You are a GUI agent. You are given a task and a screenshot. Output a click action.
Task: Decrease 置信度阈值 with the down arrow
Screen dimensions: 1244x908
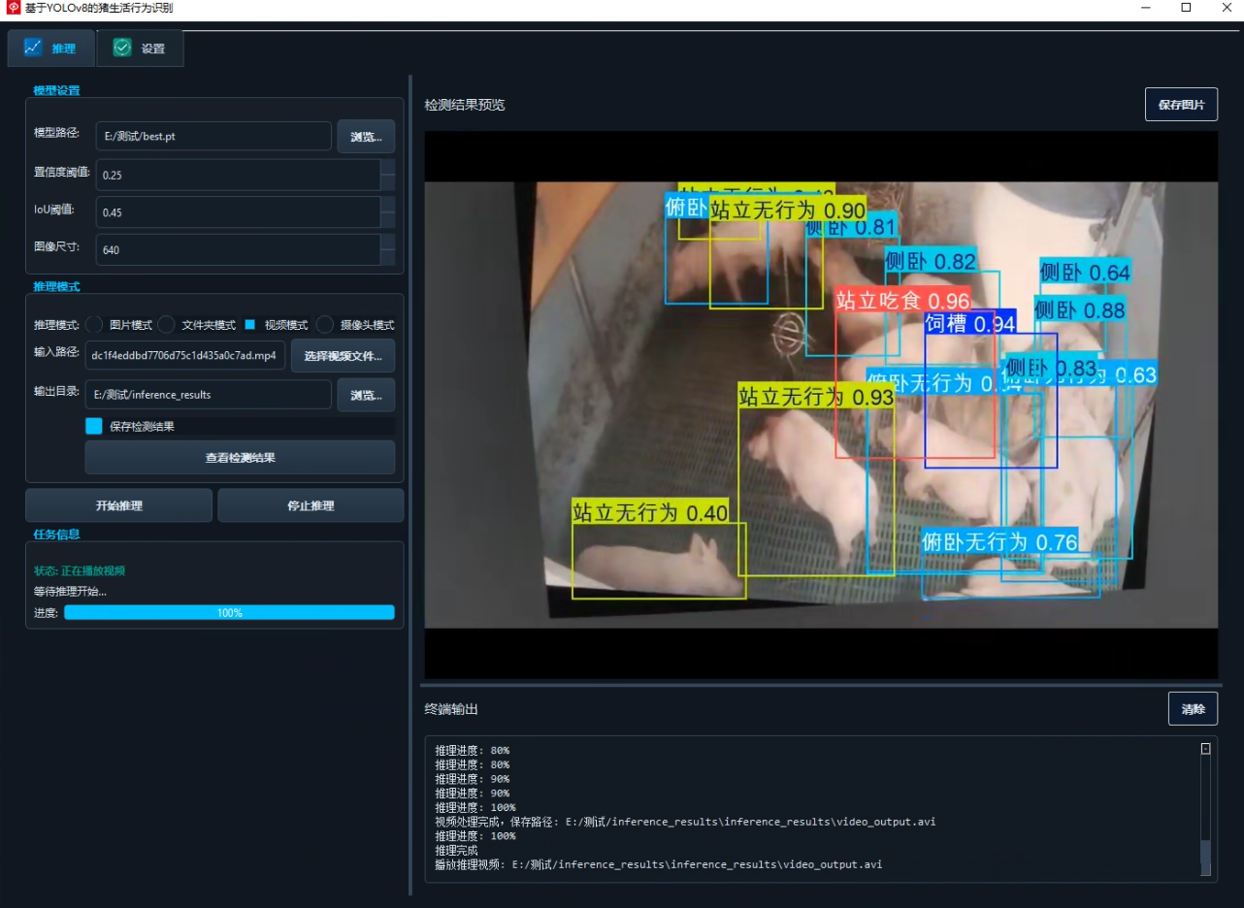click(x=388, y=182)
